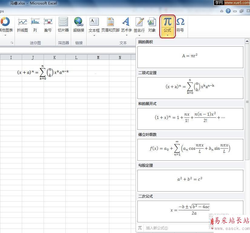Click the Equation (公式) pi icon

pos(167,21)
